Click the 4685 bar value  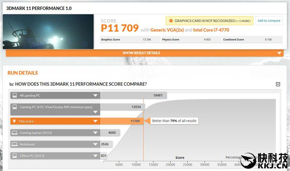112,133
